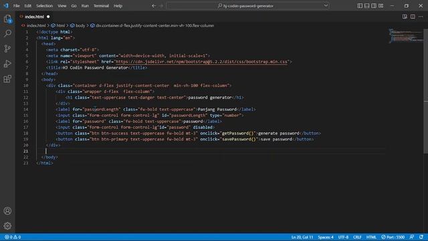Viewport: 428px width, 241px height.
Task: Toggle the primary side bar layout icon
Action: (360, 6)
